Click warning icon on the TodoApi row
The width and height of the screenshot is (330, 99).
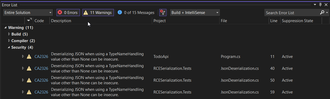point(29,57)
